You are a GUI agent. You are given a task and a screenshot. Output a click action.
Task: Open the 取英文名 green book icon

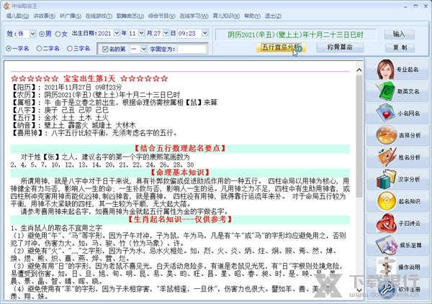386,91
